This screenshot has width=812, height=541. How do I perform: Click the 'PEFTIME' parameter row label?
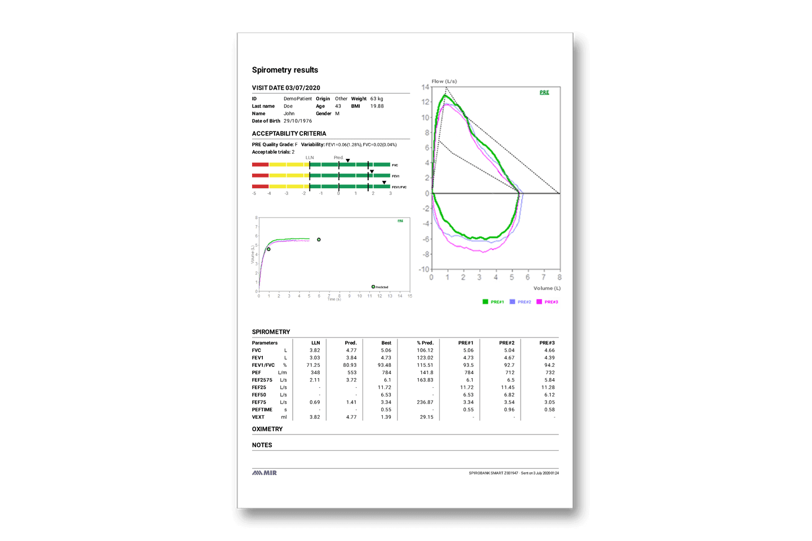coord(262,410)
